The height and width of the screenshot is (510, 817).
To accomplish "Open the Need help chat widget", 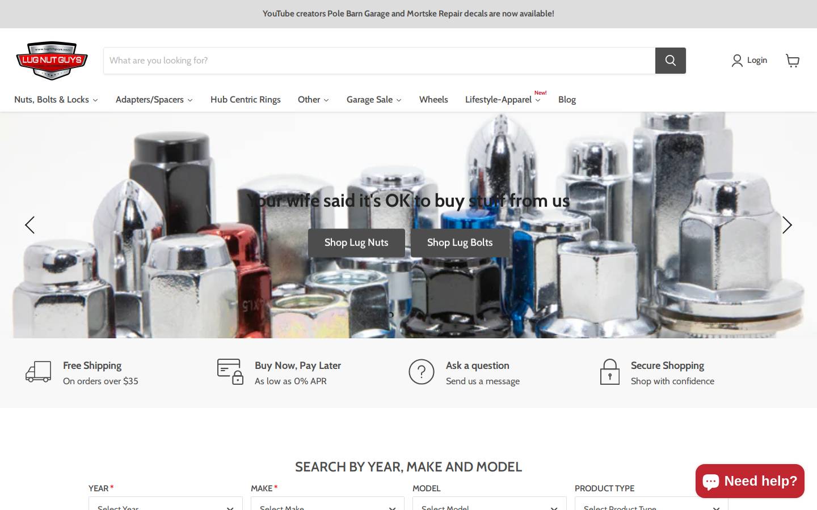I will (x=750, y=481).
